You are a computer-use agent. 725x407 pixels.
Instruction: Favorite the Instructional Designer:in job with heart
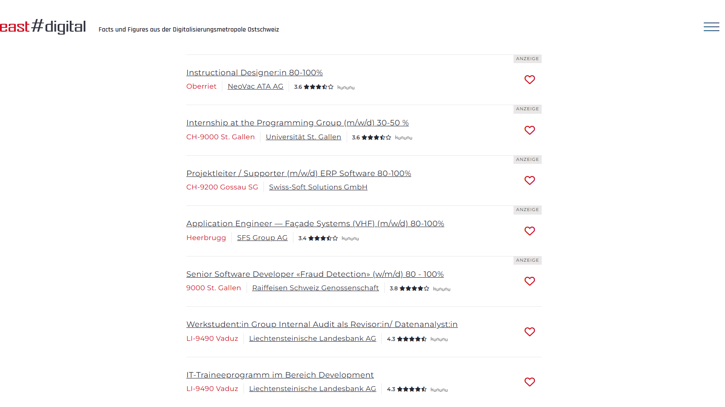(530, 80)
